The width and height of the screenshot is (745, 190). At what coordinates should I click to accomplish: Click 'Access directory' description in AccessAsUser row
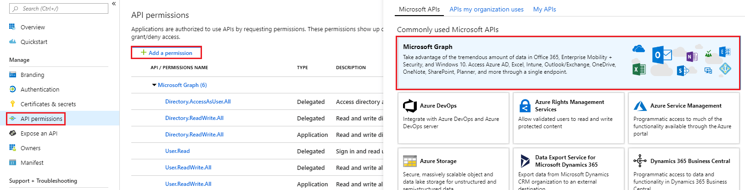pyautogui.click(x=359, y=102)
